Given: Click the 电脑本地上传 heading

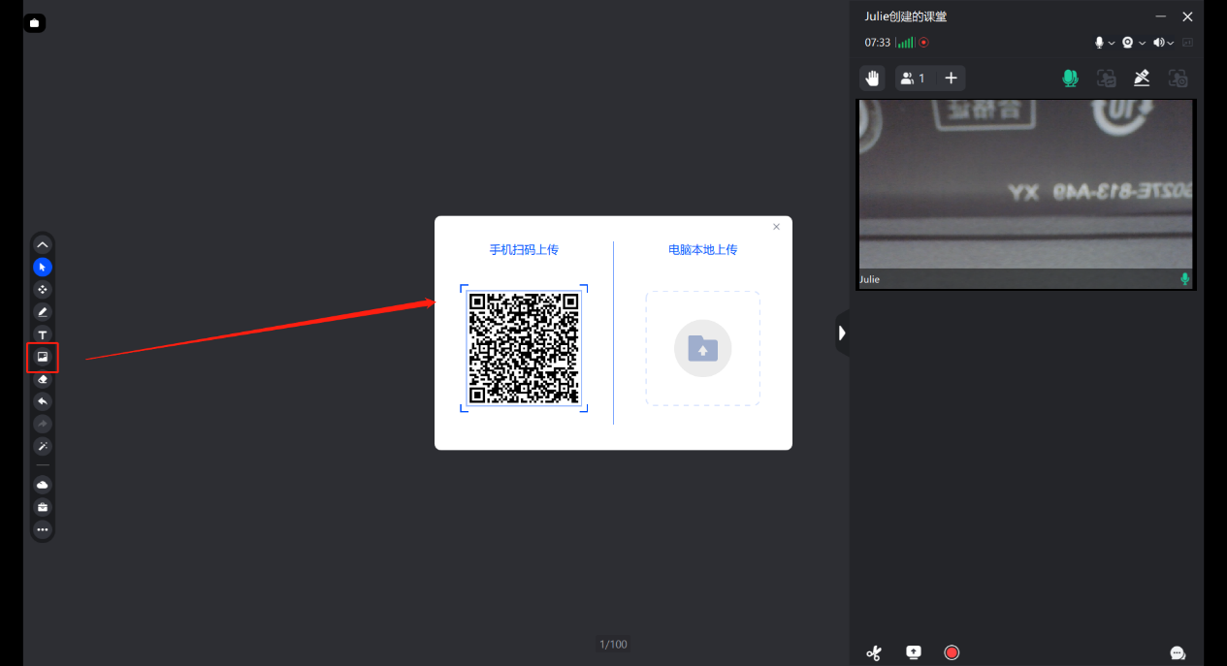Looking at the screenshot, I should (x=703, y=250).
